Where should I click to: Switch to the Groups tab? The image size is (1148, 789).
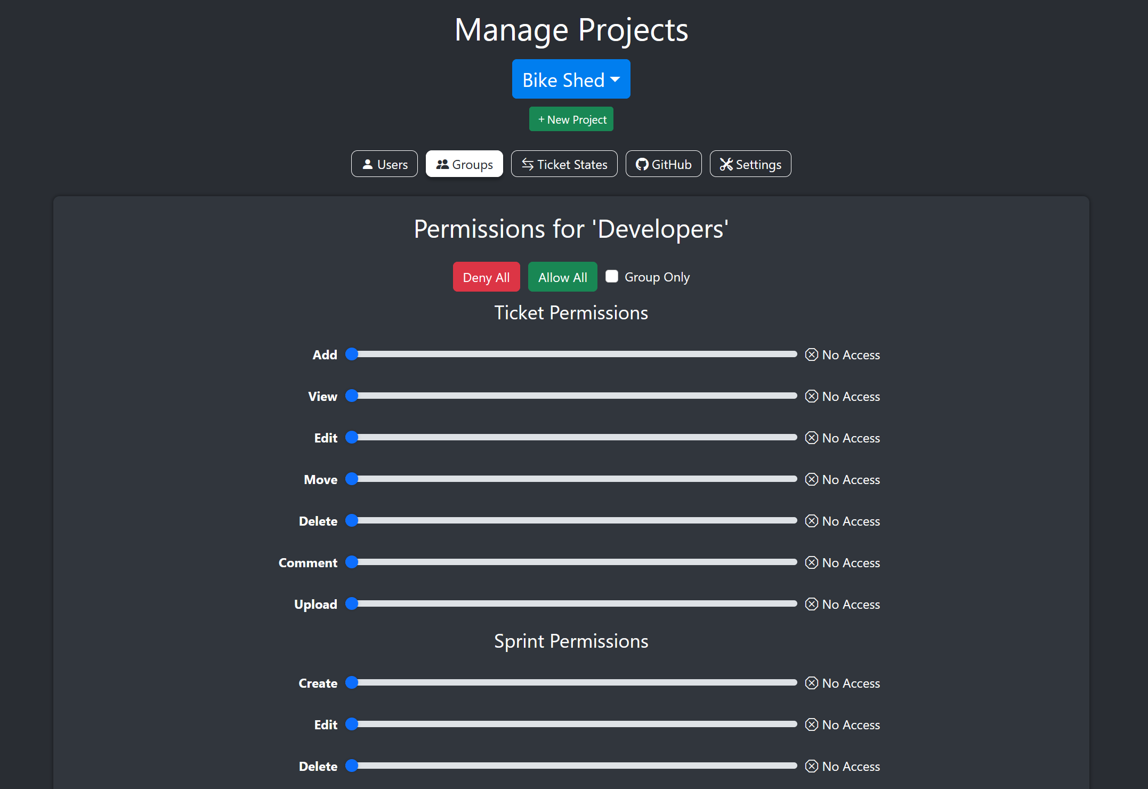pos(464,164)
